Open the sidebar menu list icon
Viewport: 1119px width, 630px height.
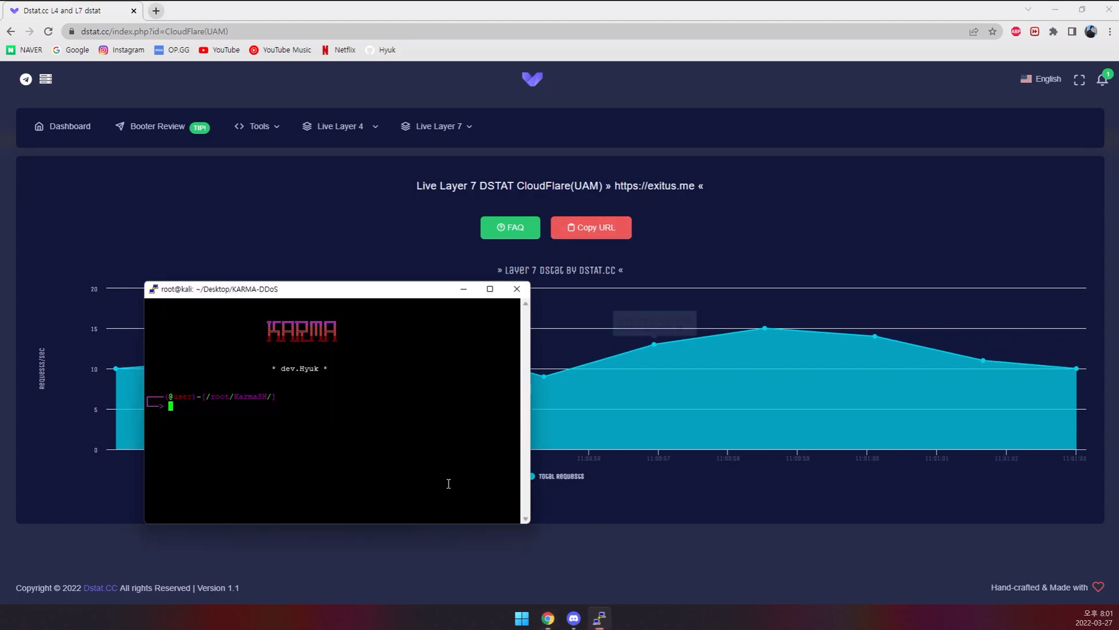(x=46, y=79)
